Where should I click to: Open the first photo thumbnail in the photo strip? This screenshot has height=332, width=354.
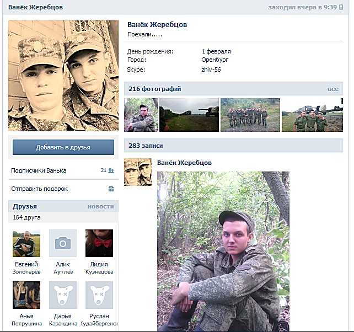click(x=141, y=115)
